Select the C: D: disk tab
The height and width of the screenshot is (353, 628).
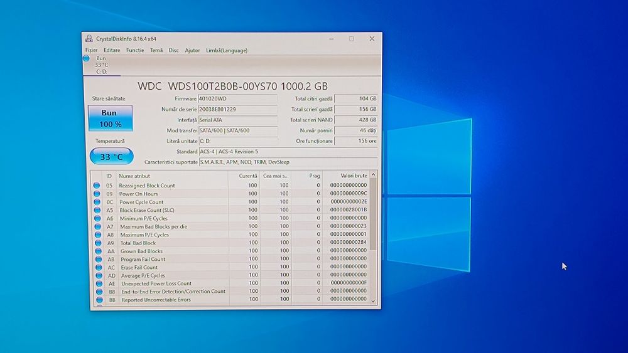pyautogui.click(x=102, y=65)
